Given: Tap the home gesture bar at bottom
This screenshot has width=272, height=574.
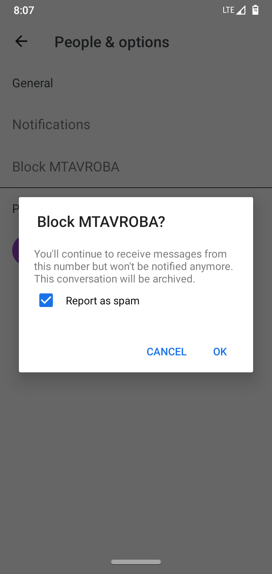Looking at the screenshot, I should (x=136, y=562).
